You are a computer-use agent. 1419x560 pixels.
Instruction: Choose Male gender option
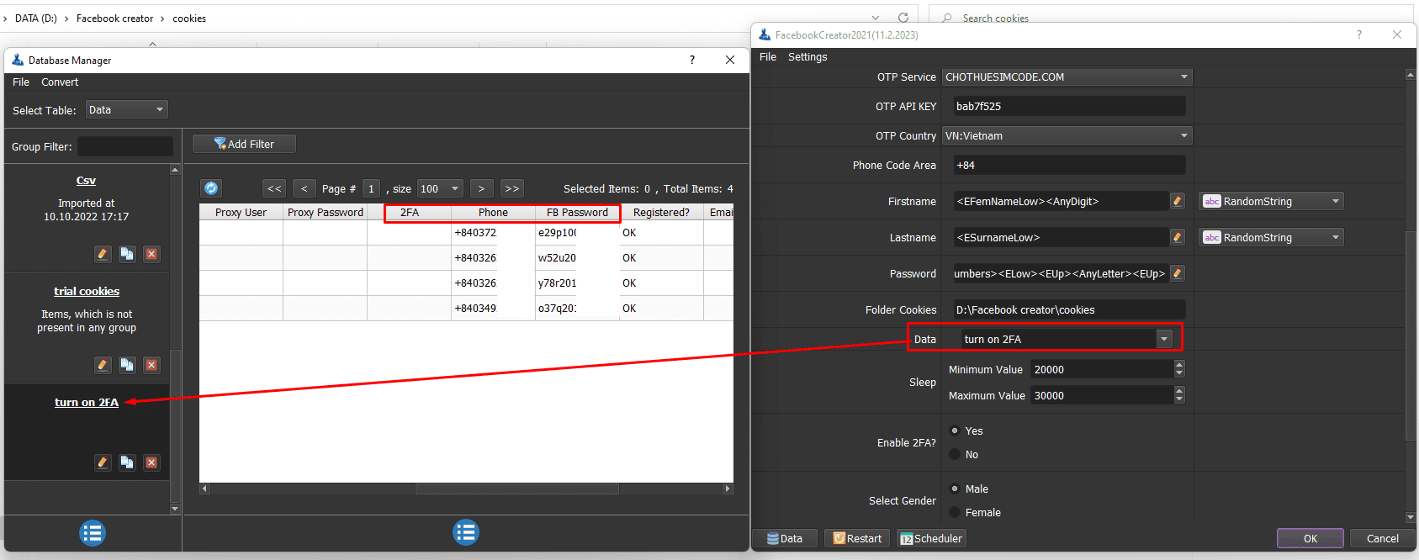[x=955, y=489]
